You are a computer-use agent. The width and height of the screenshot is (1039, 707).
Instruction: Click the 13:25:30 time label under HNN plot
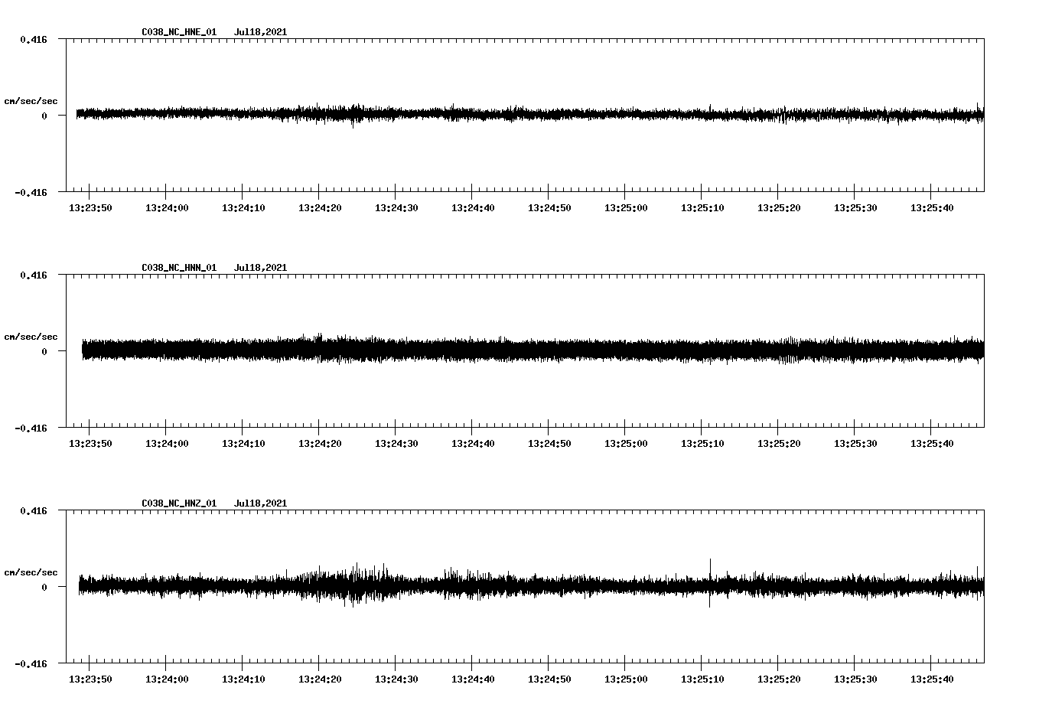tap(855, 444)
